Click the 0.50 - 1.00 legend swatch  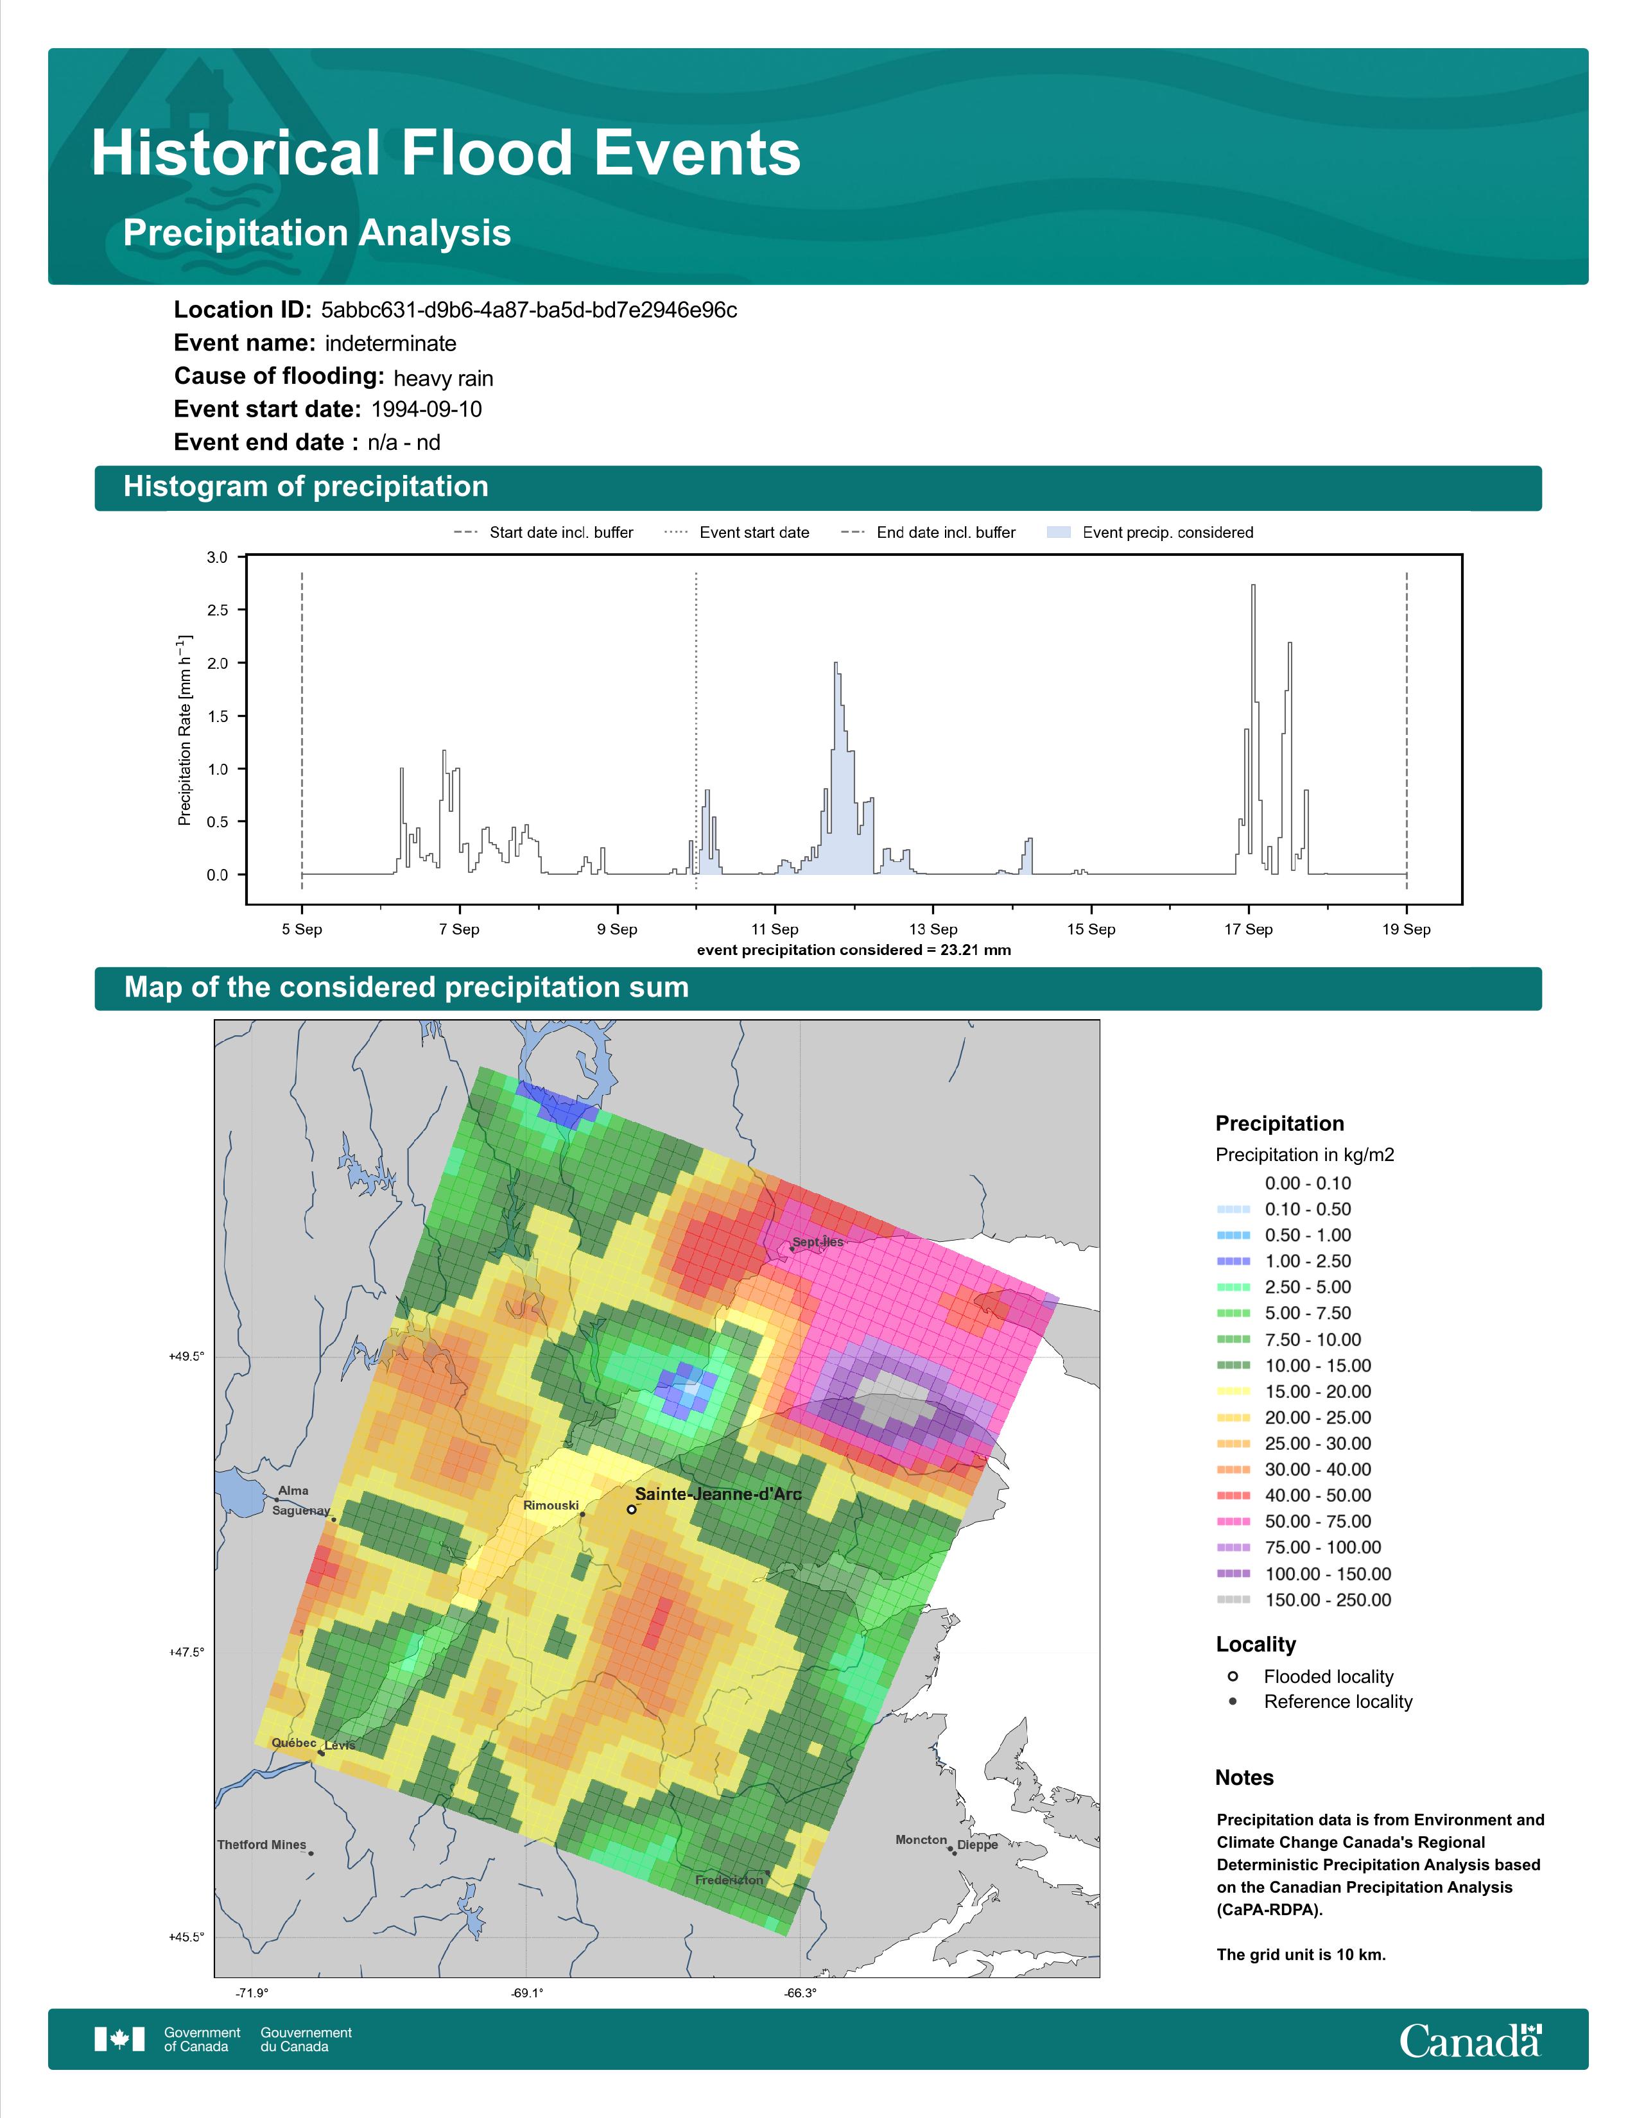1234,1235
